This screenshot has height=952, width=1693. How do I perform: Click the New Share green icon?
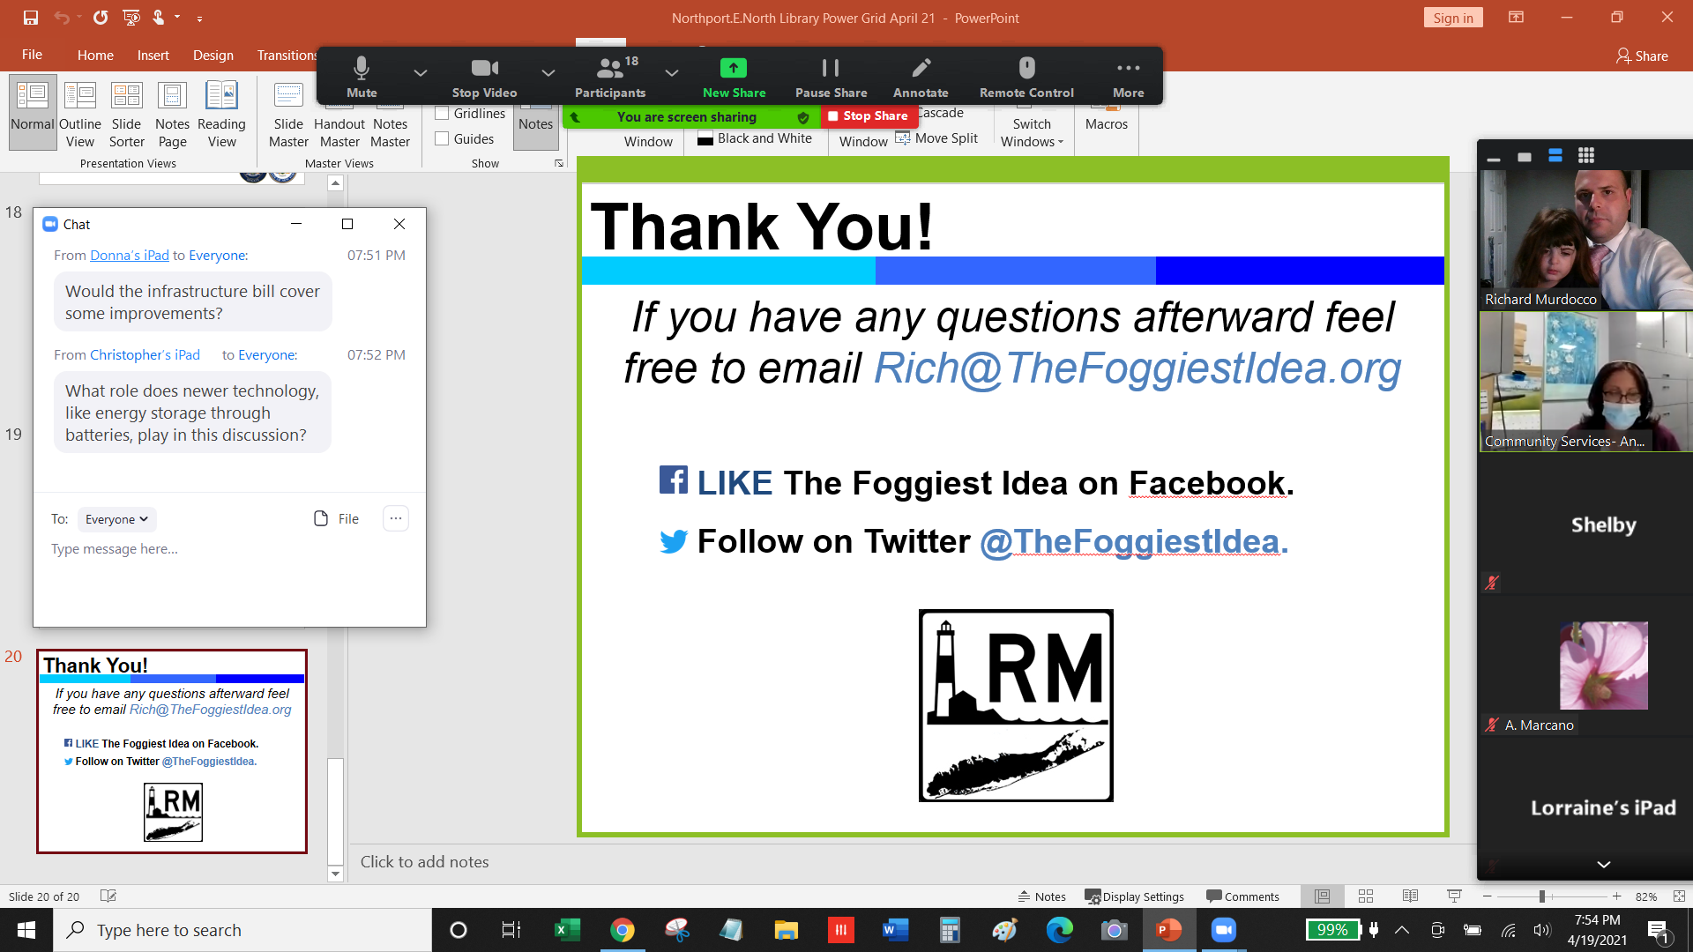coord(734,68)
